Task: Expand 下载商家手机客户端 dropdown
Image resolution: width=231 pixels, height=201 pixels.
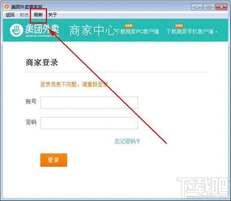Action: point(192,31)
